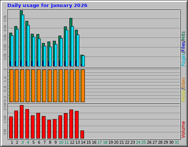Screen dimensions: 188x147
Task: Click green day 25 on the x-axis
Action: [144, 142]
